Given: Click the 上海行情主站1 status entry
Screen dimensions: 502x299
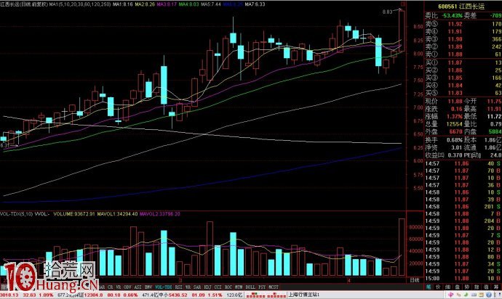Looking at the screenshot, I should pos(304,295).
